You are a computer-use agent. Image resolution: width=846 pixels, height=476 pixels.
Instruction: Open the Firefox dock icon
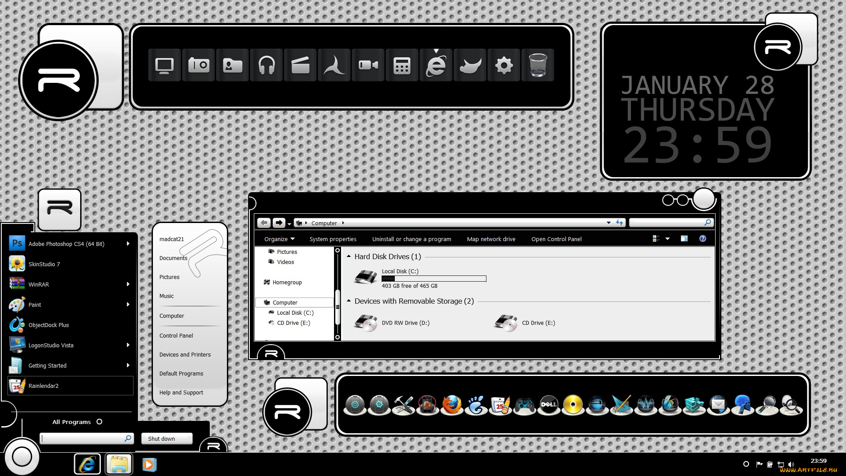[452, 405]
